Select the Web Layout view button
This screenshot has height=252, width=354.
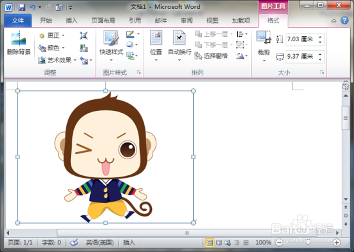click(228, 243)
